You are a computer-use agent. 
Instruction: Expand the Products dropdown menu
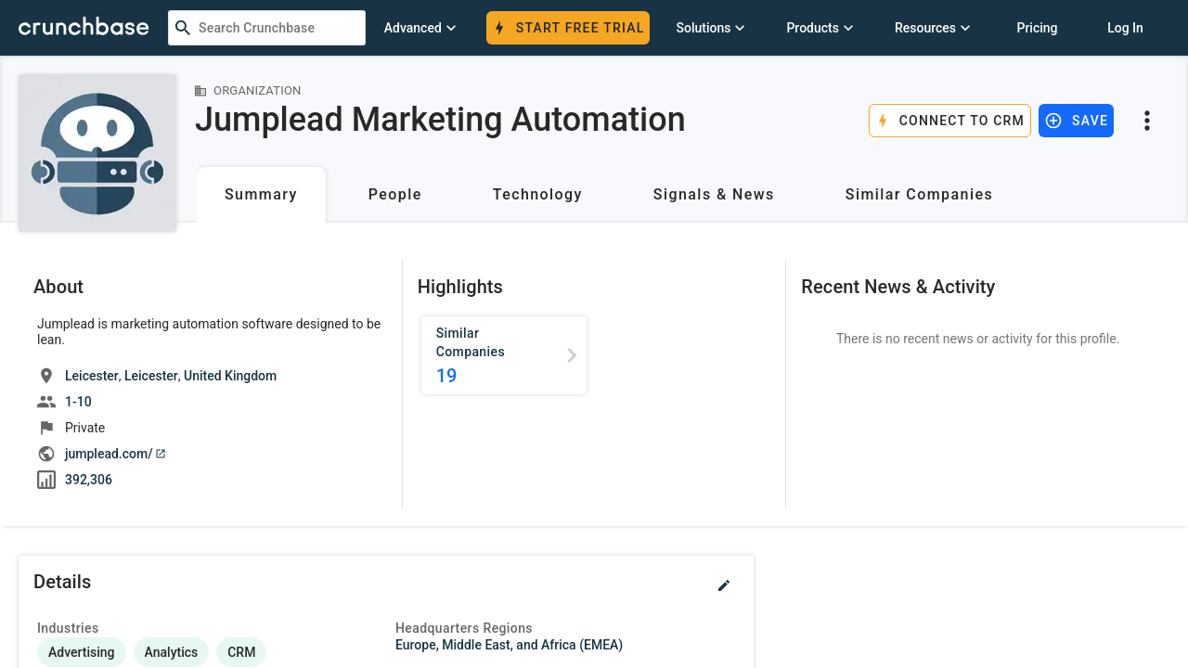point(820,28)
